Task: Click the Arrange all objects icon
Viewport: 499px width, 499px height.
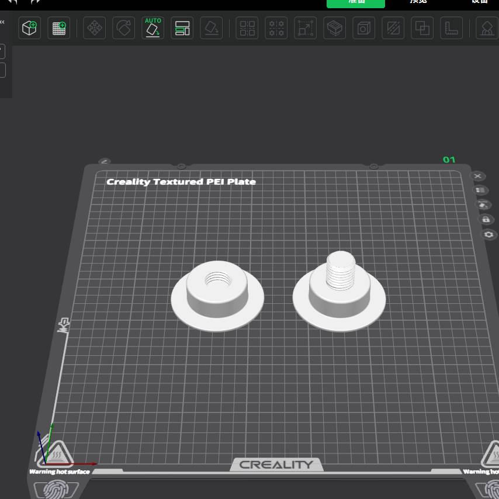Action: pos(182,28)
